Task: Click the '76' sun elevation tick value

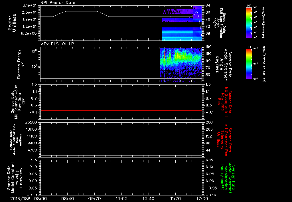Action: (208, 19)
